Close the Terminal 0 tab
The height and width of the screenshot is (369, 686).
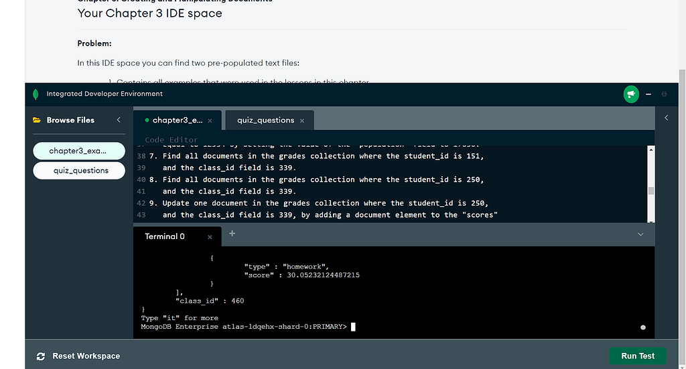pyautogui.click(x=210, y=237)
